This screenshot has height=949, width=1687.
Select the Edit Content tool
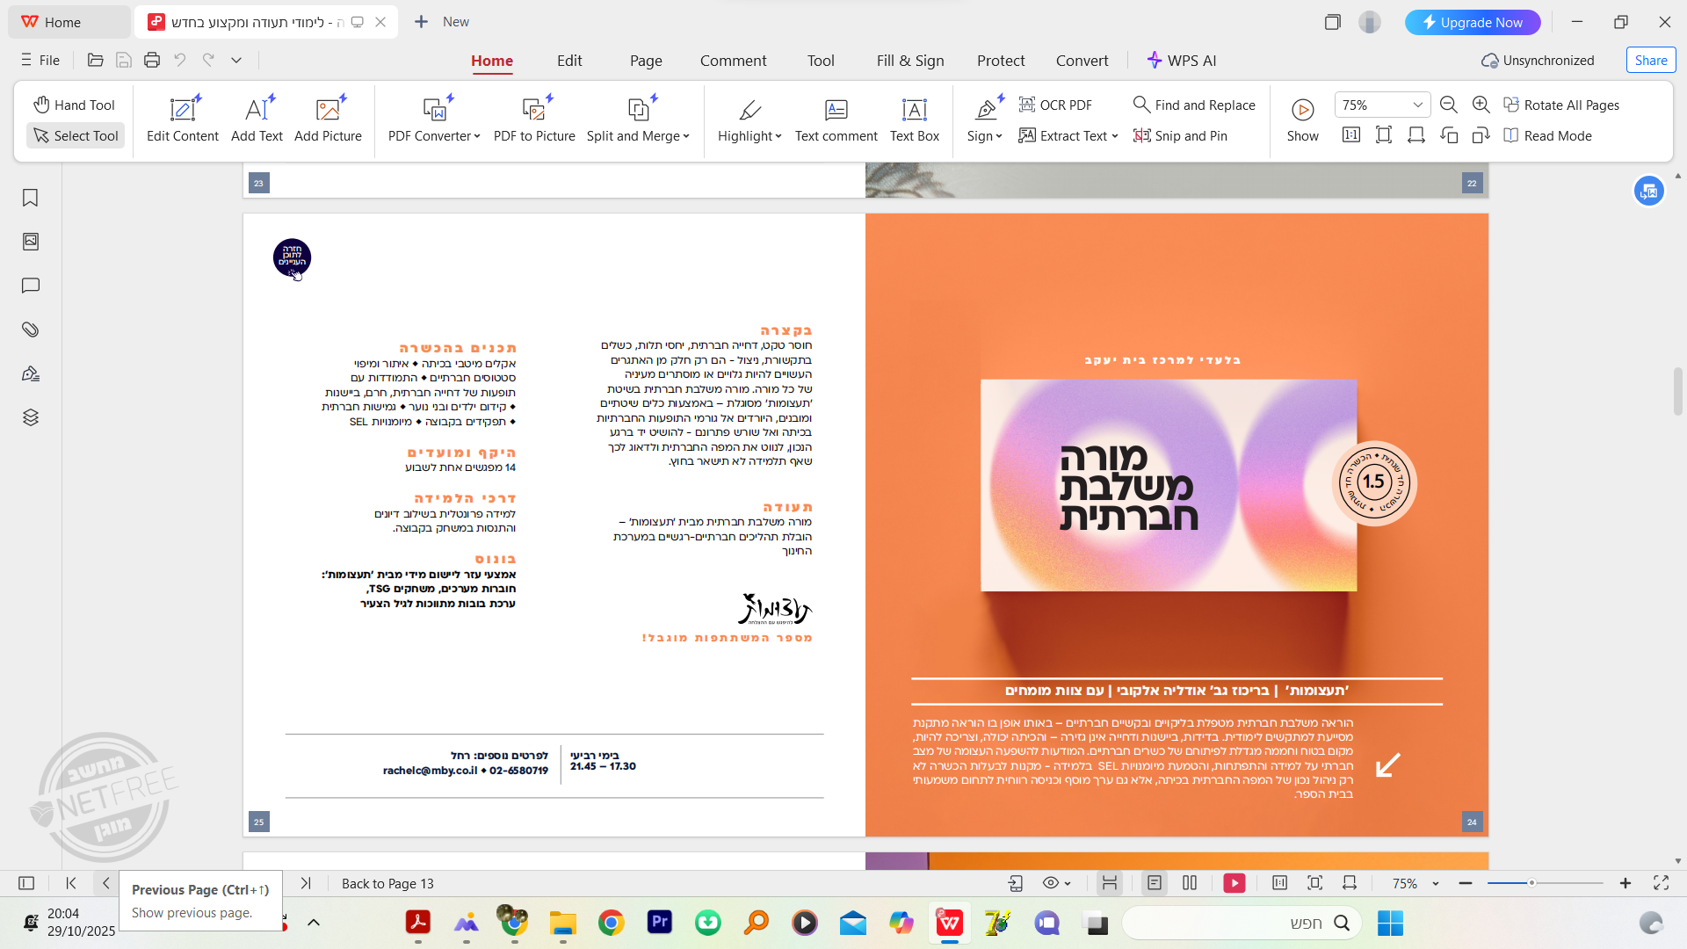click(183, 120)
